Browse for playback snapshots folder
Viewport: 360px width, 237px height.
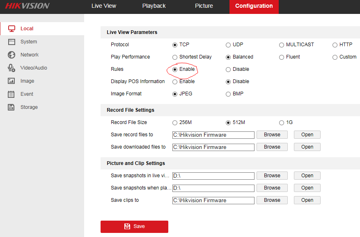pos(272,188)
